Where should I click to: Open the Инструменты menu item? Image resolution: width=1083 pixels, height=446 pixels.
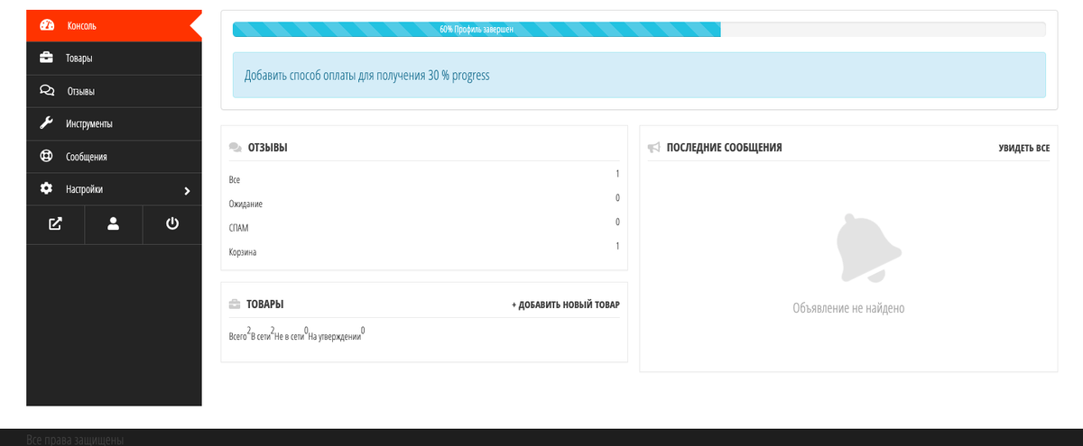114,123
